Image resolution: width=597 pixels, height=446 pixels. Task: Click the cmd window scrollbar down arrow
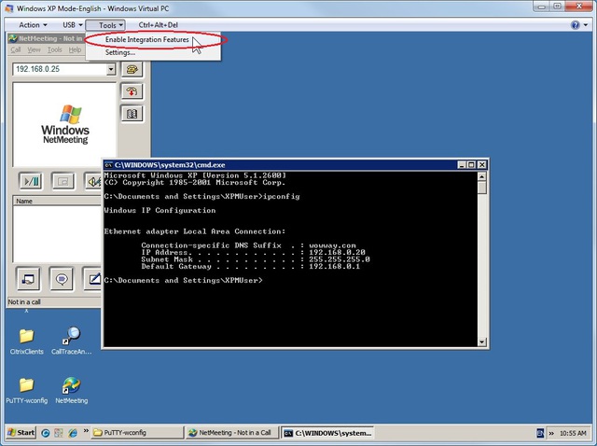481,342
